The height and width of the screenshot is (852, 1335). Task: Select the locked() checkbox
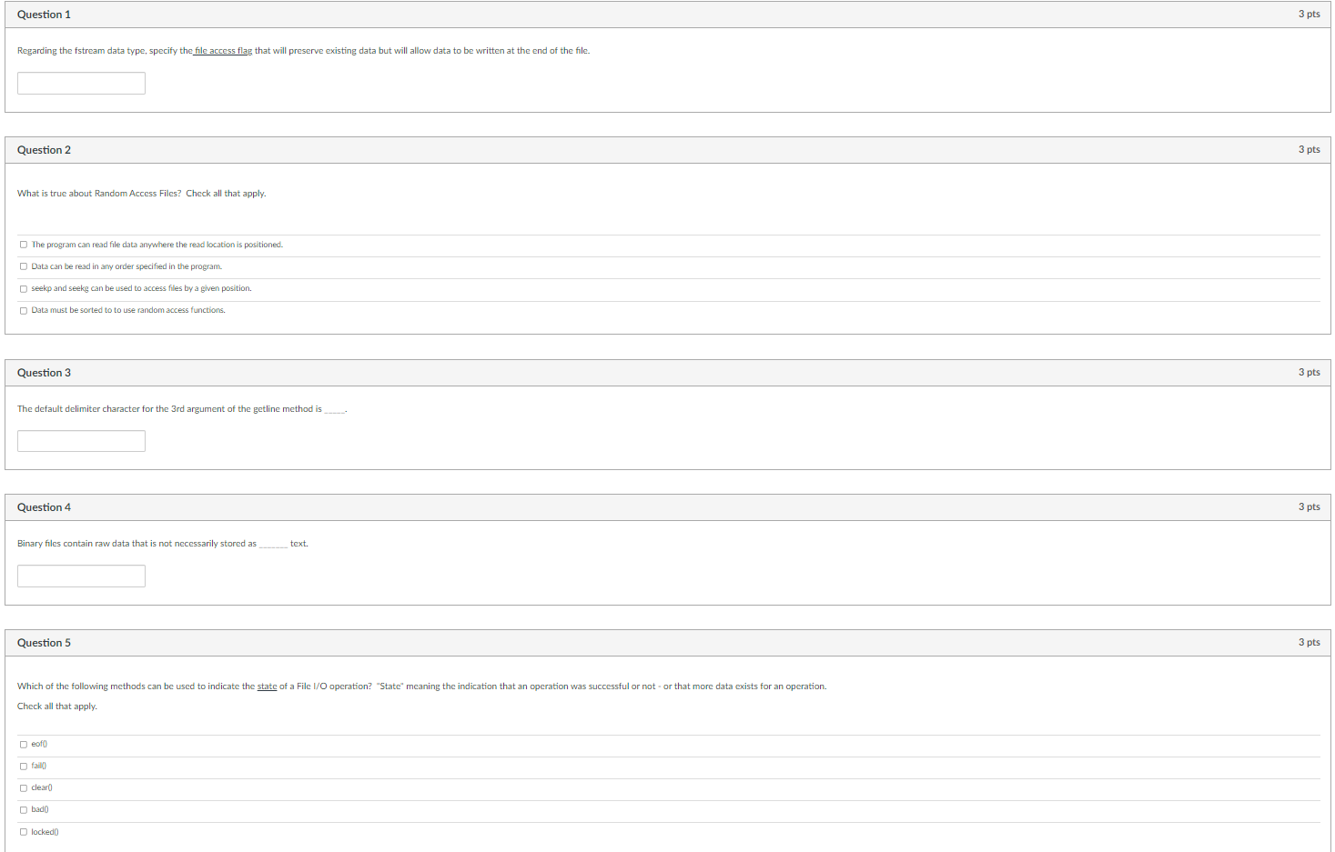coord(23,830)
